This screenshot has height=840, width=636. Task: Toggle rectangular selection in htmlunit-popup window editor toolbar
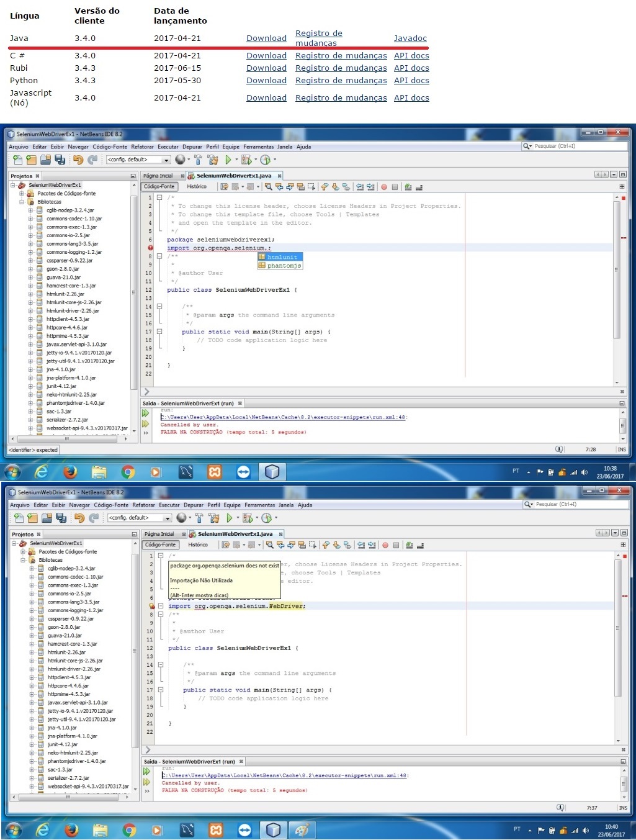311,187
